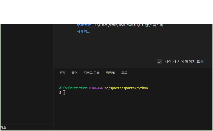Switch to the 출력 tab

click(74, 73)
